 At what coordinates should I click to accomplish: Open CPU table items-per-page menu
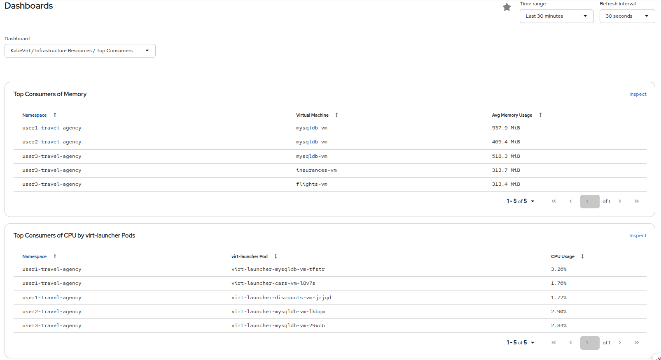(520, 343)
